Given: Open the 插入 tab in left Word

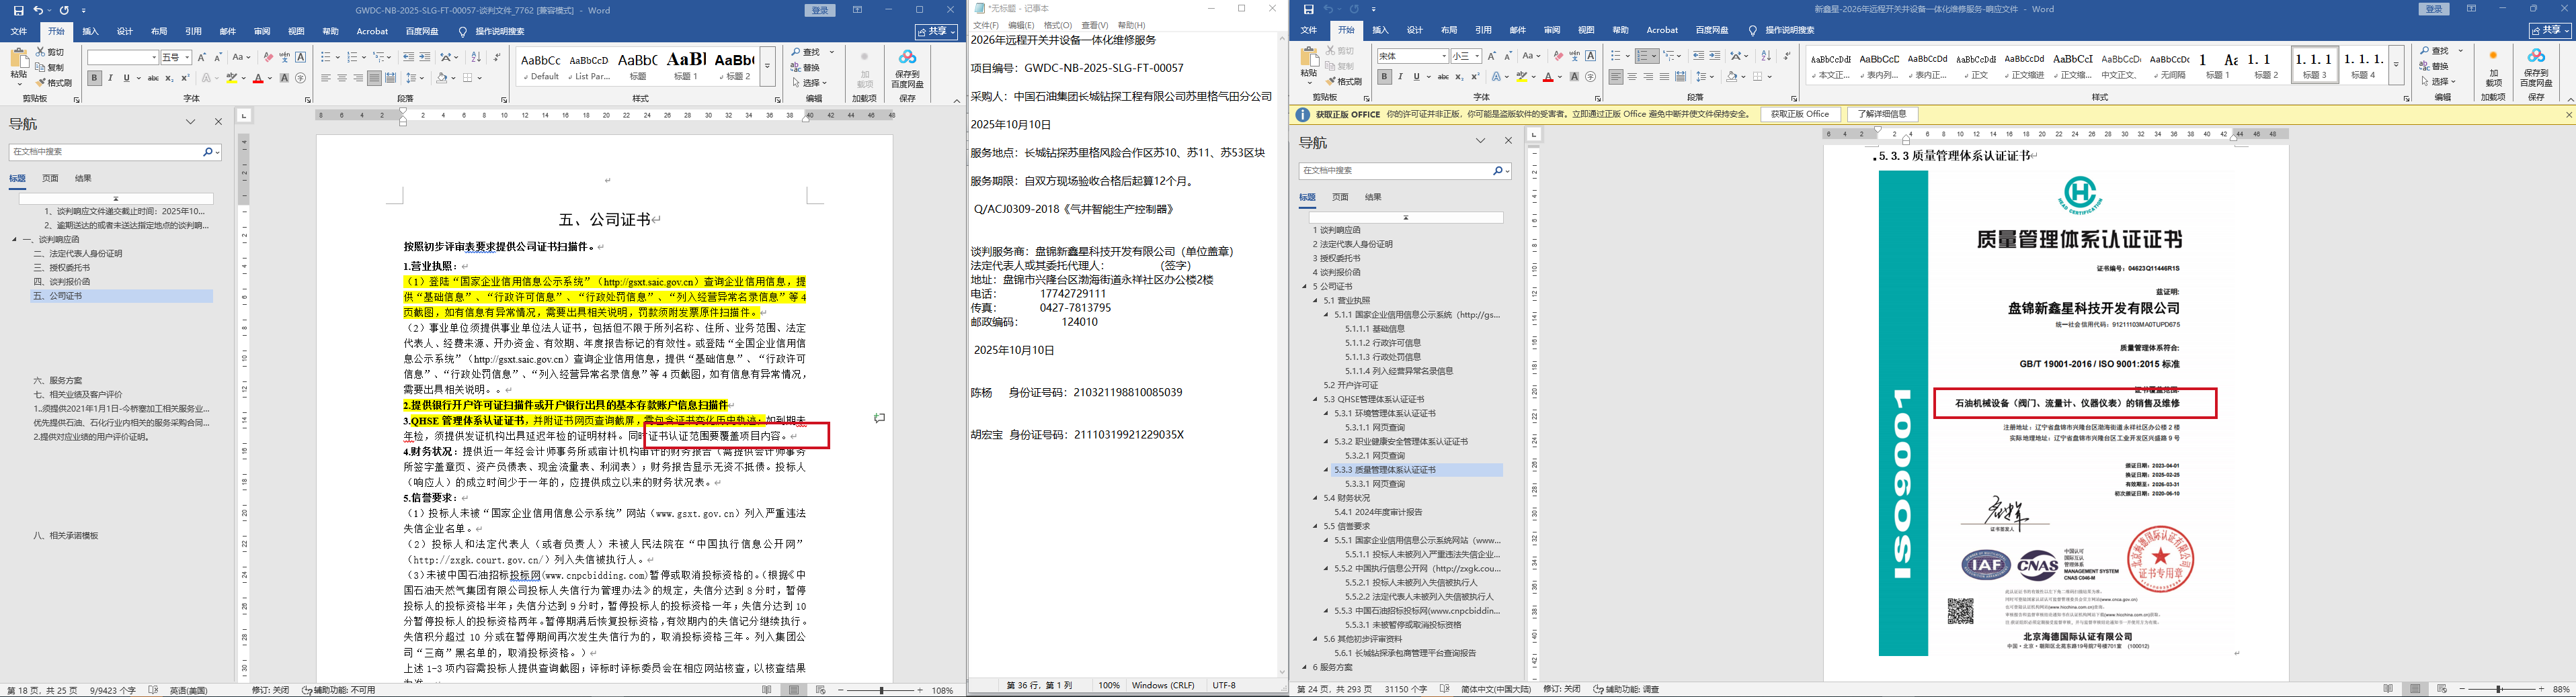Looking at the screenshot, I should point(90,32).
